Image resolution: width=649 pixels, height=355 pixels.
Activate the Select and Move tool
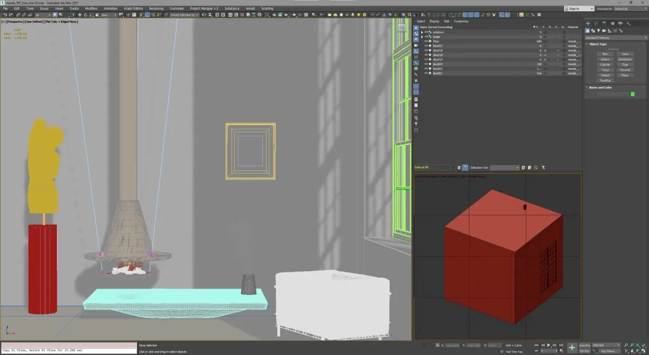[x=80, y=15]
